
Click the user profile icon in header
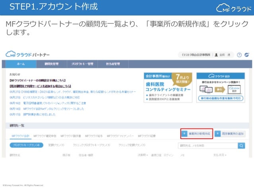[x=216, y=55]
